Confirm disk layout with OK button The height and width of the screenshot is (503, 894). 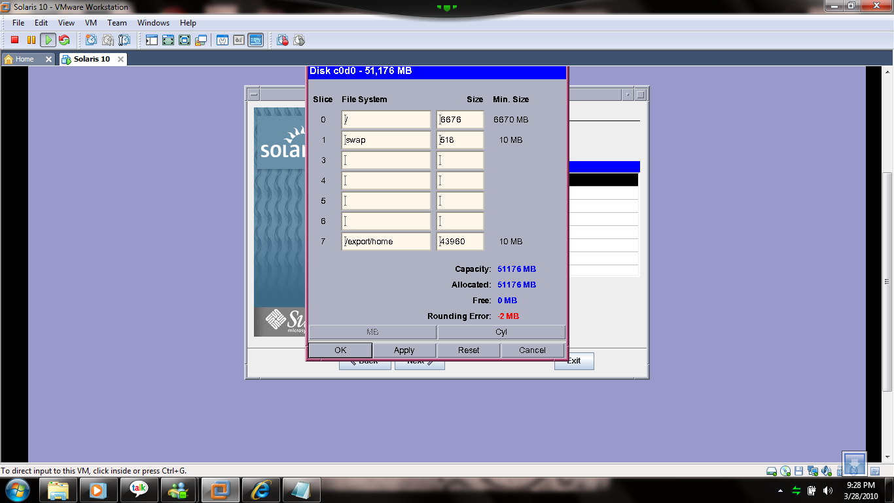(x=340, y=350)
